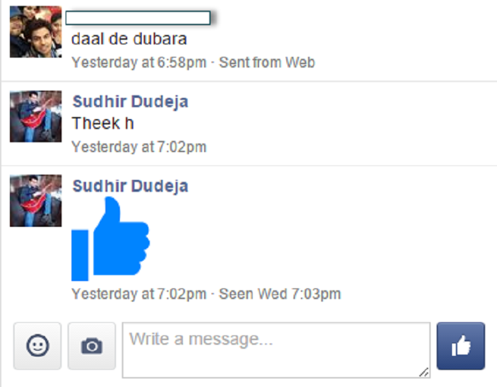The height and width of the screenshot is (387, 497).
Task: Open Sudhir Dudeja name above Theek h
Action: tap(131, 102)
